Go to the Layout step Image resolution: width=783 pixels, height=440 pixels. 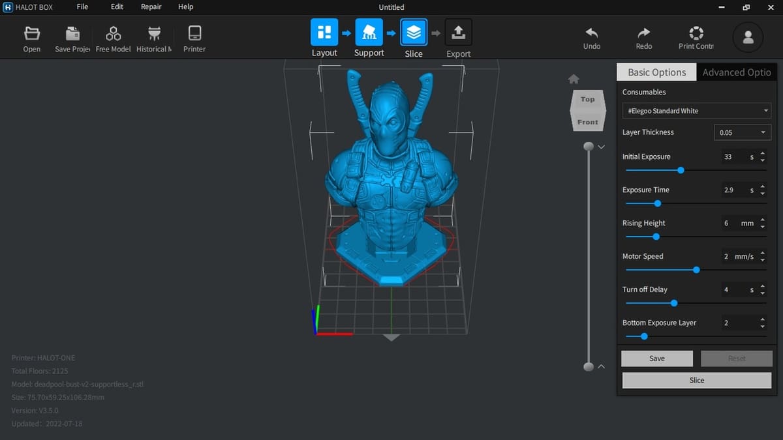point(324,32)
